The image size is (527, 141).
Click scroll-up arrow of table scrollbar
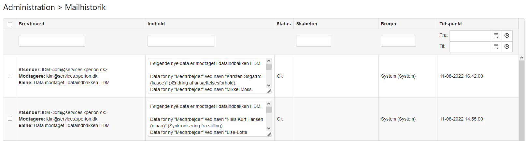pos(521,58)
